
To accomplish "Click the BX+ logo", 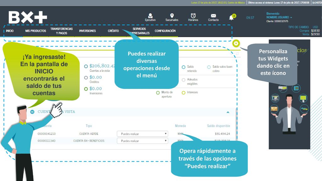I will [x=28, y=17].
